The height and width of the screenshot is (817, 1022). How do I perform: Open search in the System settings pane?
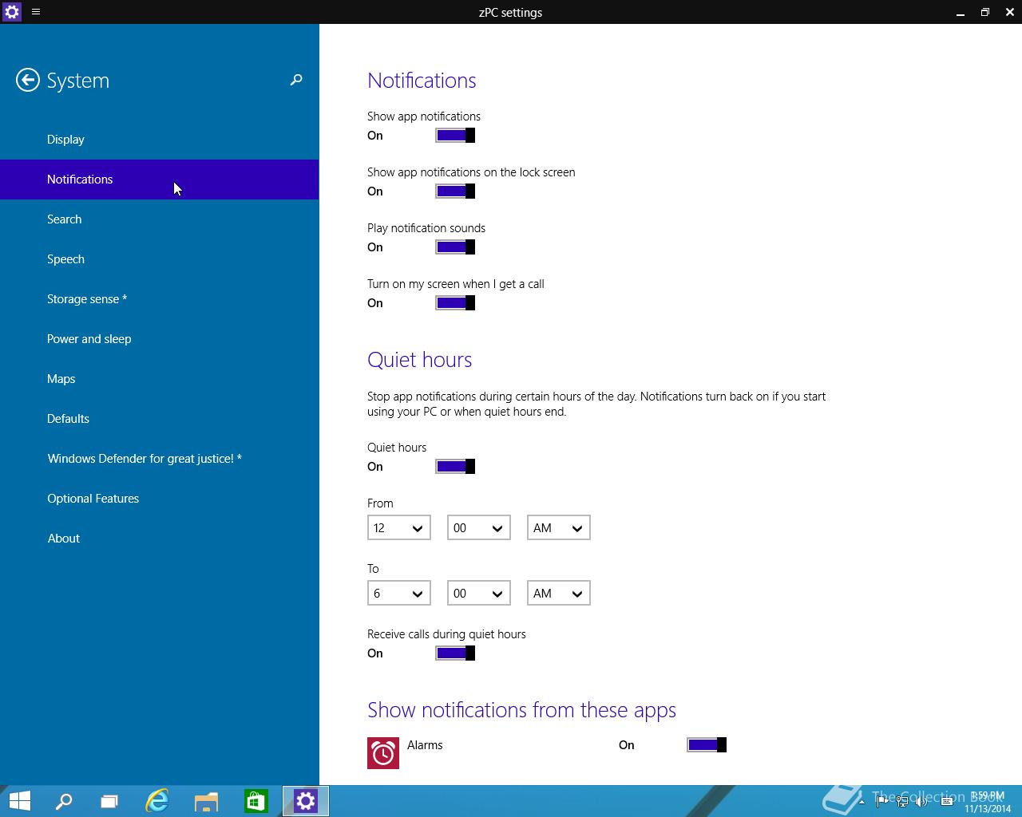(296, 80)
